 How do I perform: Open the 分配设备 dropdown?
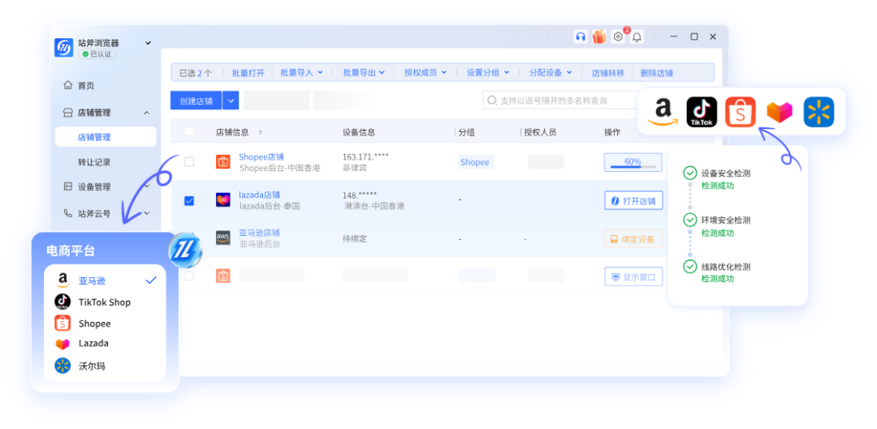coord(551,73)
